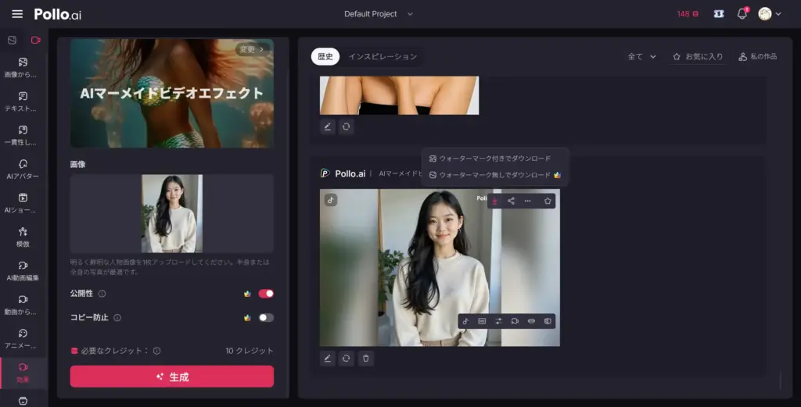The image size is (801, 407).
Task: Click the 変更 button on effect banner
Action: (252, 49)
